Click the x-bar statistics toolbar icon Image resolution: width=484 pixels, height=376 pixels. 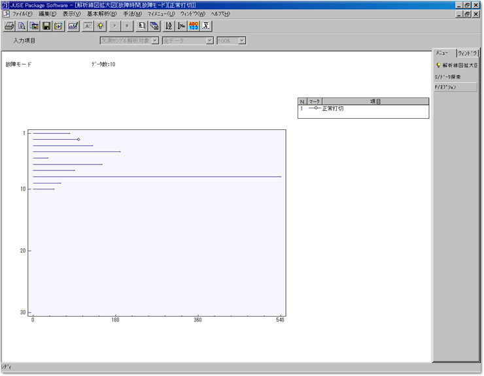206,26
